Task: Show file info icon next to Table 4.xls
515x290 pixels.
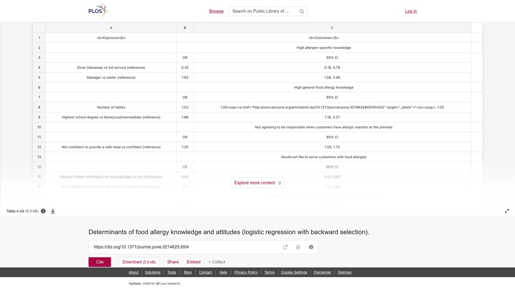Action: 43,211
